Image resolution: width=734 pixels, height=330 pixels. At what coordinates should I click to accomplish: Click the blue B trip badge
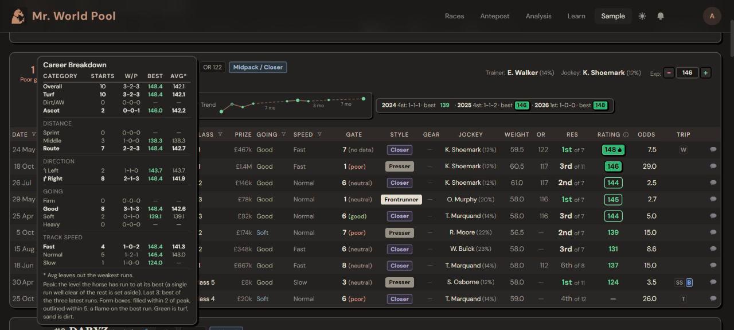click(x=689, y=282)
